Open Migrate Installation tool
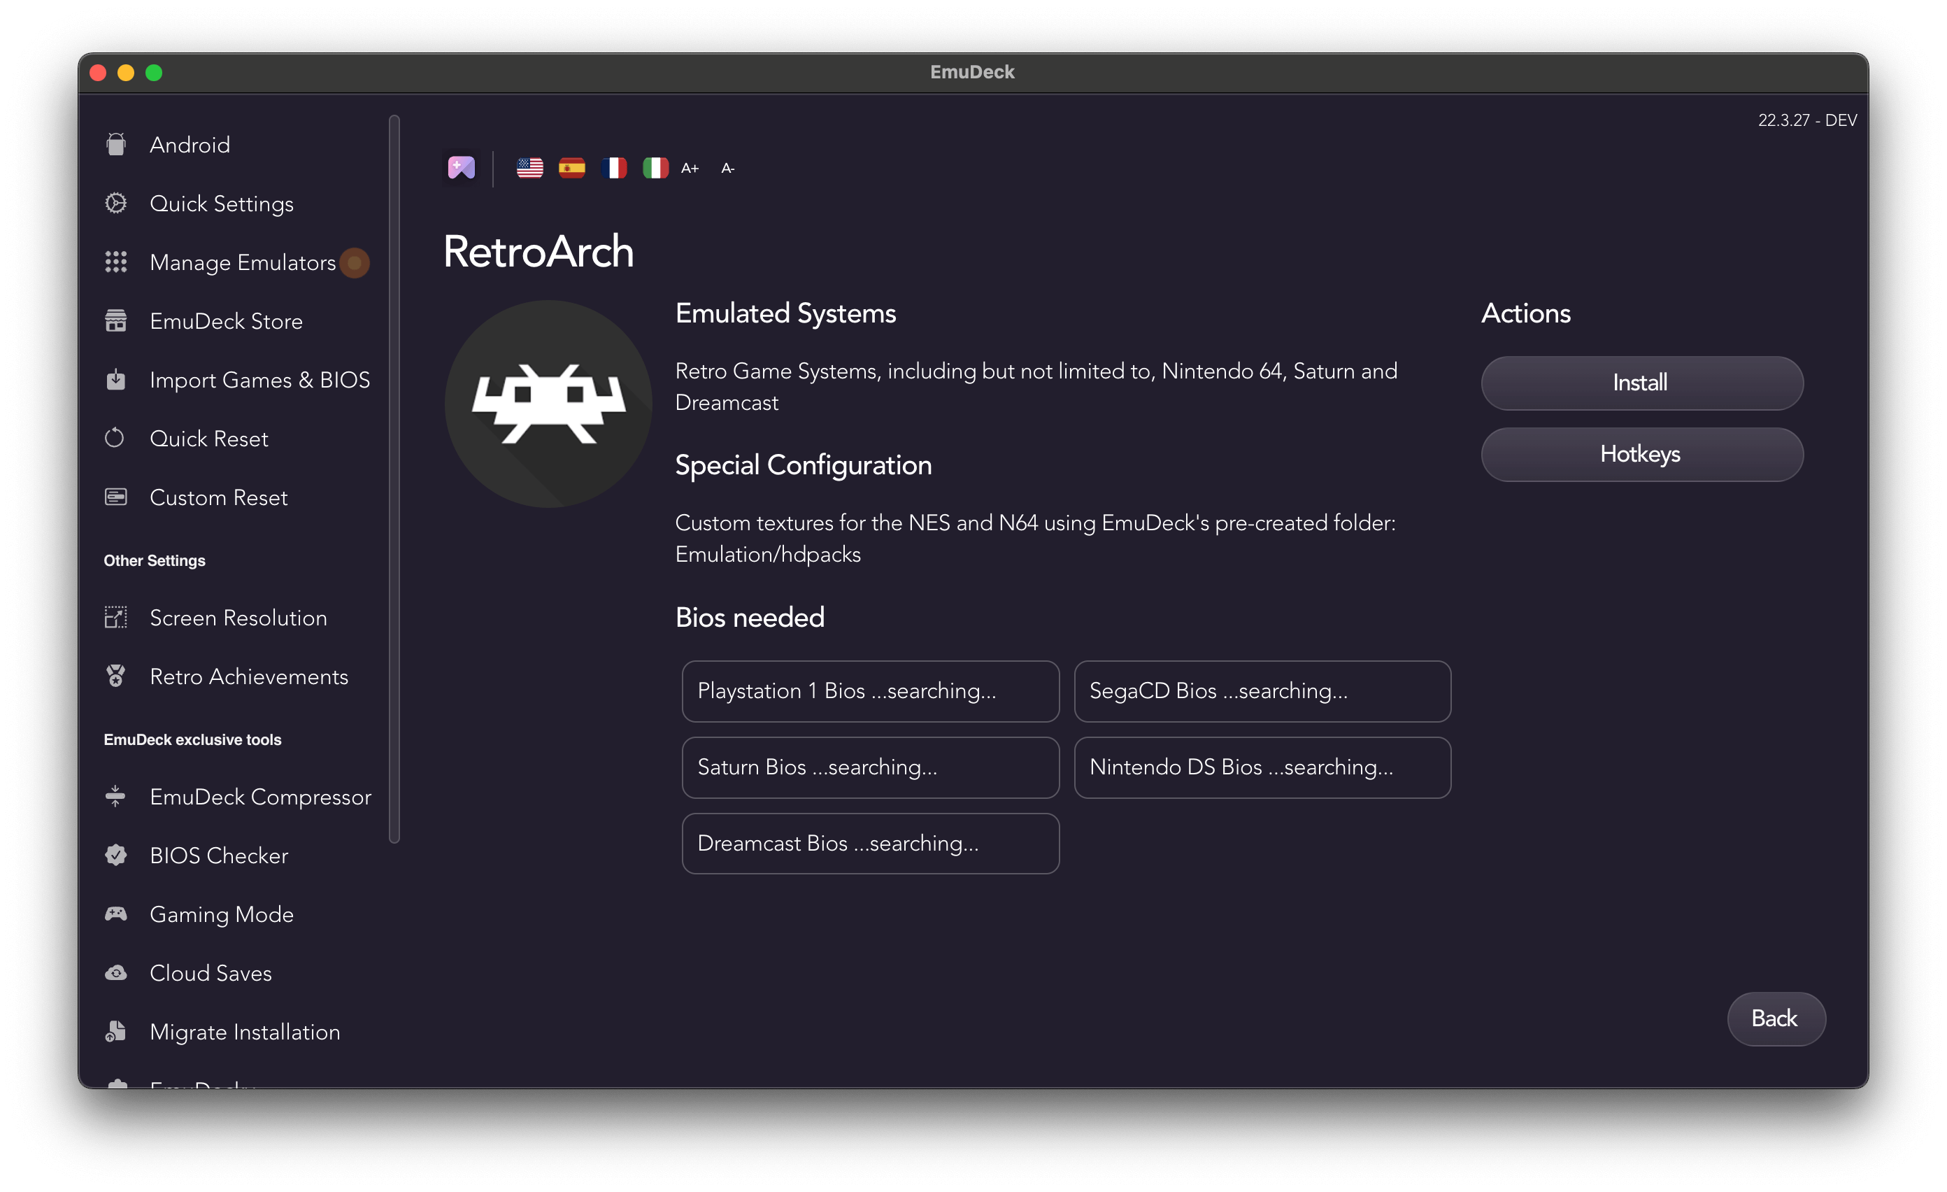This screenshot has width=1947, height=1192. click(x=245, y=1030)
